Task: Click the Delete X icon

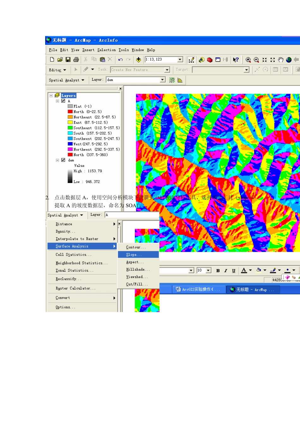Action: coord(110,59)
